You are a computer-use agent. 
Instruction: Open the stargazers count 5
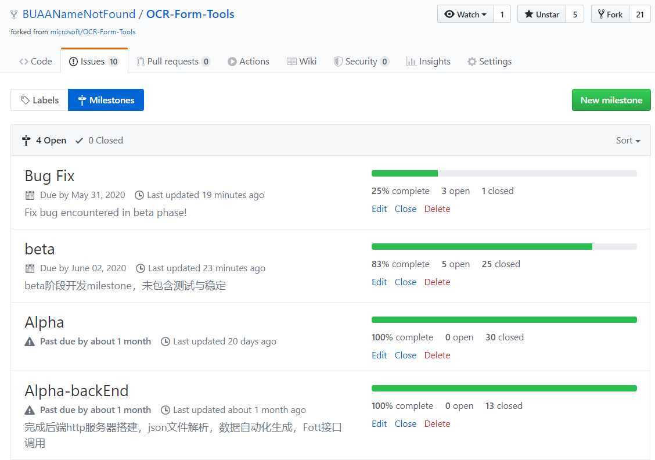(x=575, y=14)
